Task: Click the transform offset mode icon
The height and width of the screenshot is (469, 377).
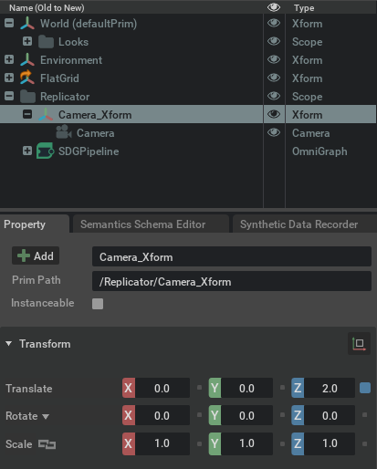Action: tap(359, 344)
